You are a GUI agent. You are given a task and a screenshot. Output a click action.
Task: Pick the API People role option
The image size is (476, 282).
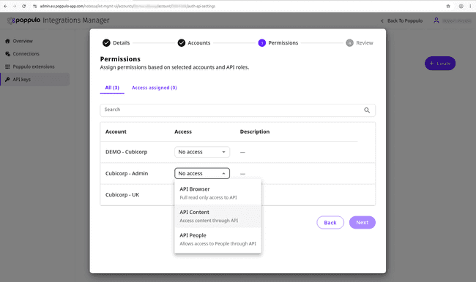(217, 239)
